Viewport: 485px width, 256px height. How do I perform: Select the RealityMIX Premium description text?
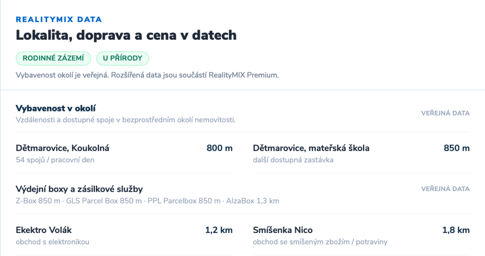[x=148, y=76]
